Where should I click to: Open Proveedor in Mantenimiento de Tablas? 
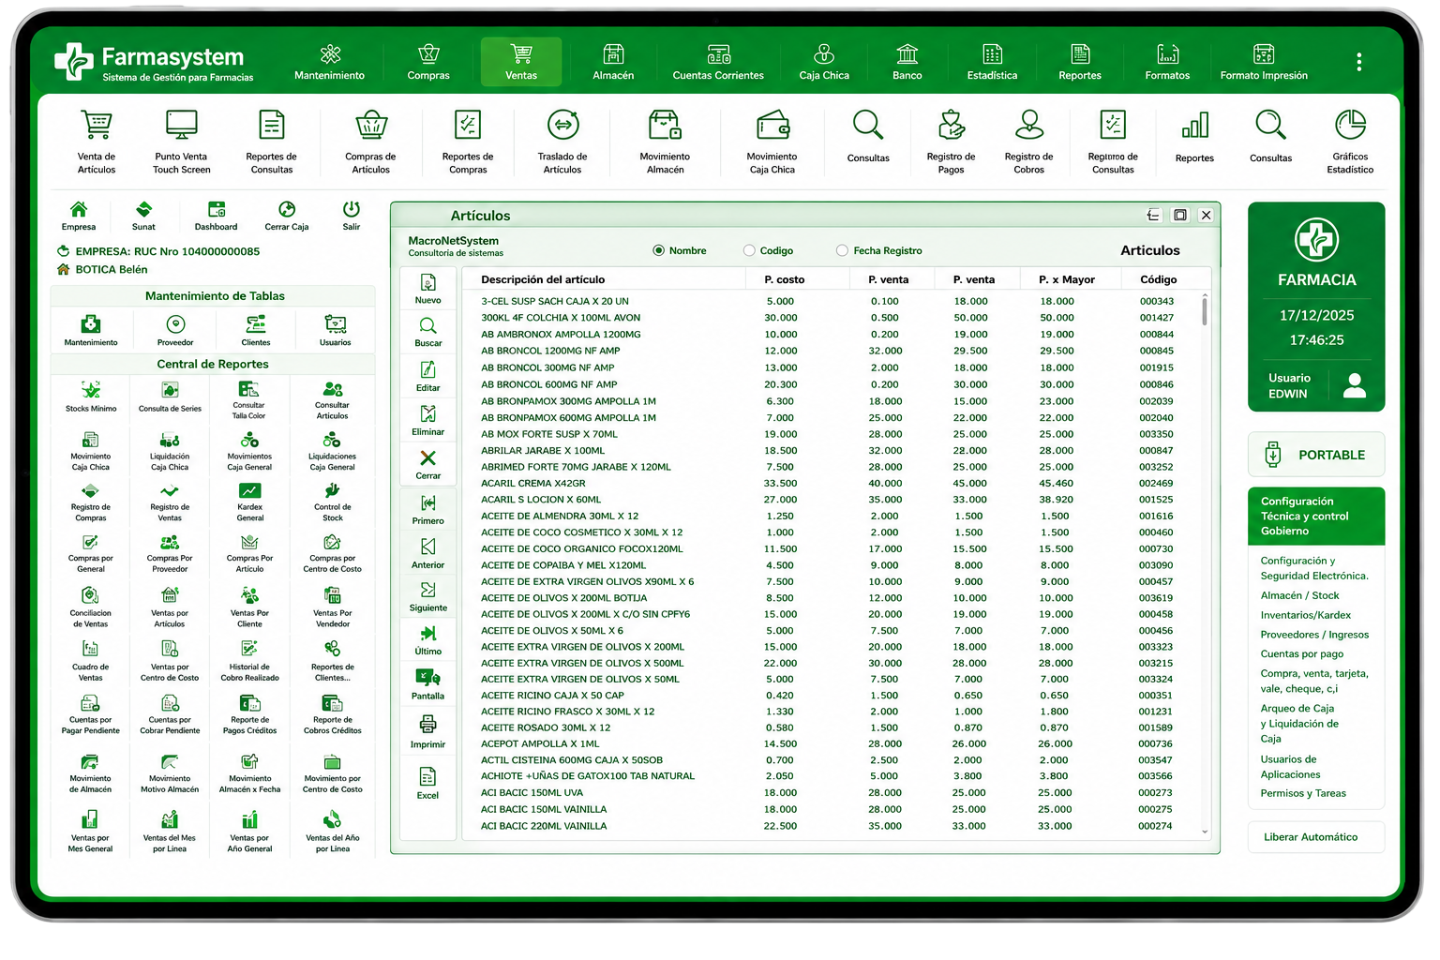[x=175, y=331]
